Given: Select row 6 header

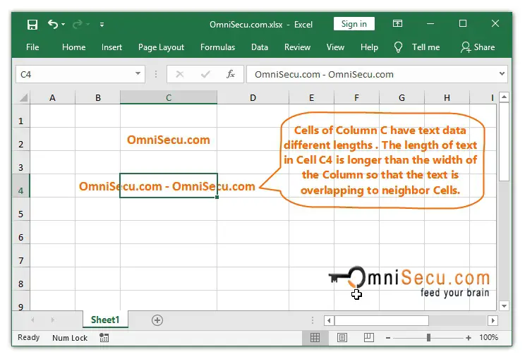Looking at the screenshot, I should (20, 232).
